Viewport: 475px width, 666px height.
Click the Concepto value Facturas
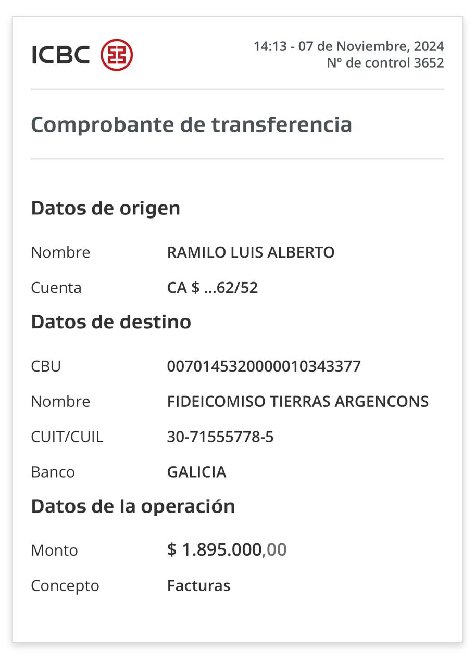(198, 586)
